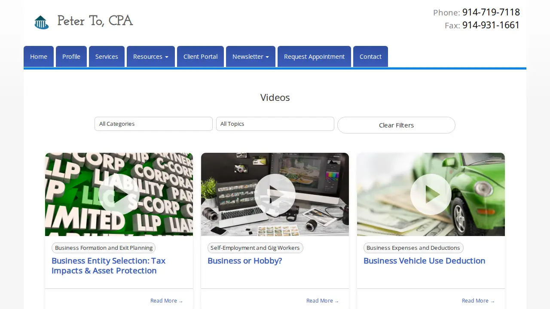The image size is (550, 309).
Task: Expand the Resources menu
Action: (151, 57)
